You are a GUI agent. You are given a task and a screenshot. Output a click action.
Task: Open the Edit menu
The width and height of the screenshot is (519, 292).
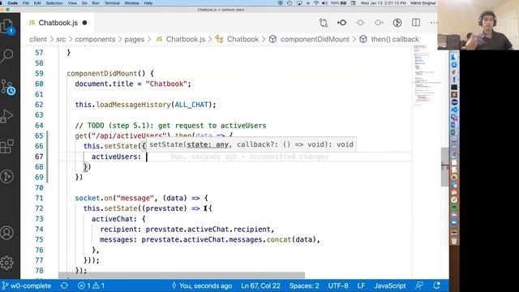click(x=37, y=3)
